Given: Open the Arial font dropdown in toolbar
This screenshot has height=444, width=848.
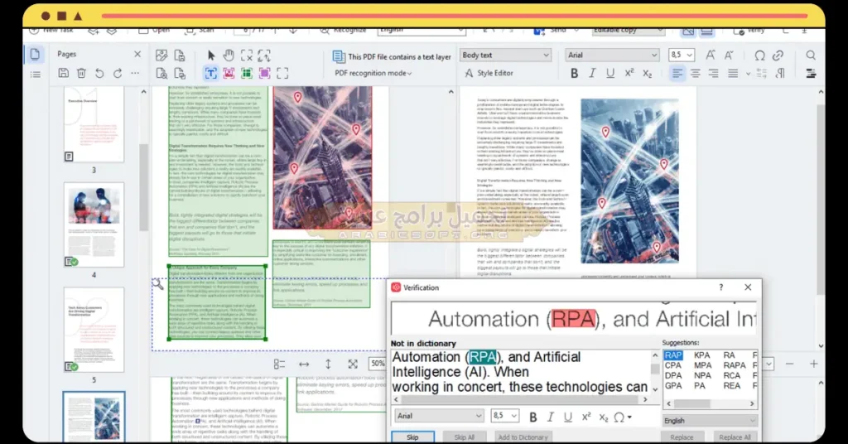Looking at the screenshot, I should 612,55.
